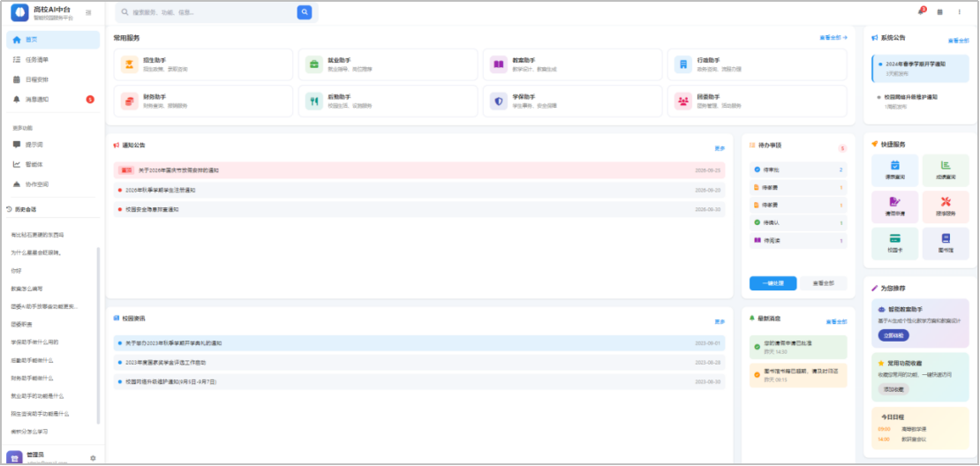980x466 pixels.
Task: Open 日程安排 schedule in sidebar
Action: point(53,79)
